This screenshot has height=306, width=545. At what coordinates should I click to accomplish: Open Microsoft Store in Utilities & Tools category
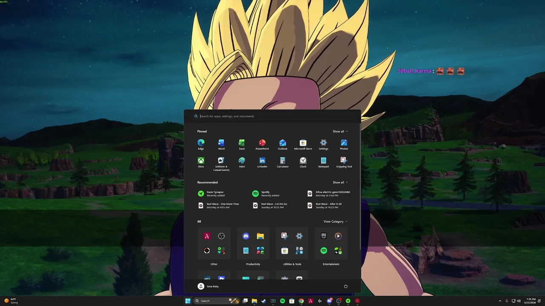point(284,251)
